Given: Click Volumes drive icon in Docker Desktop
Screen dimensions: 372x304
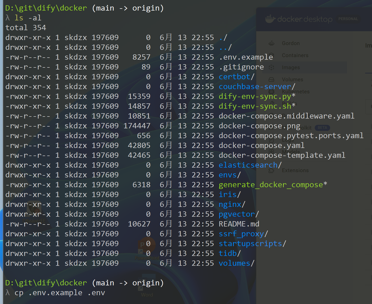Looking at the screenshot, I should tap(271, 80).
